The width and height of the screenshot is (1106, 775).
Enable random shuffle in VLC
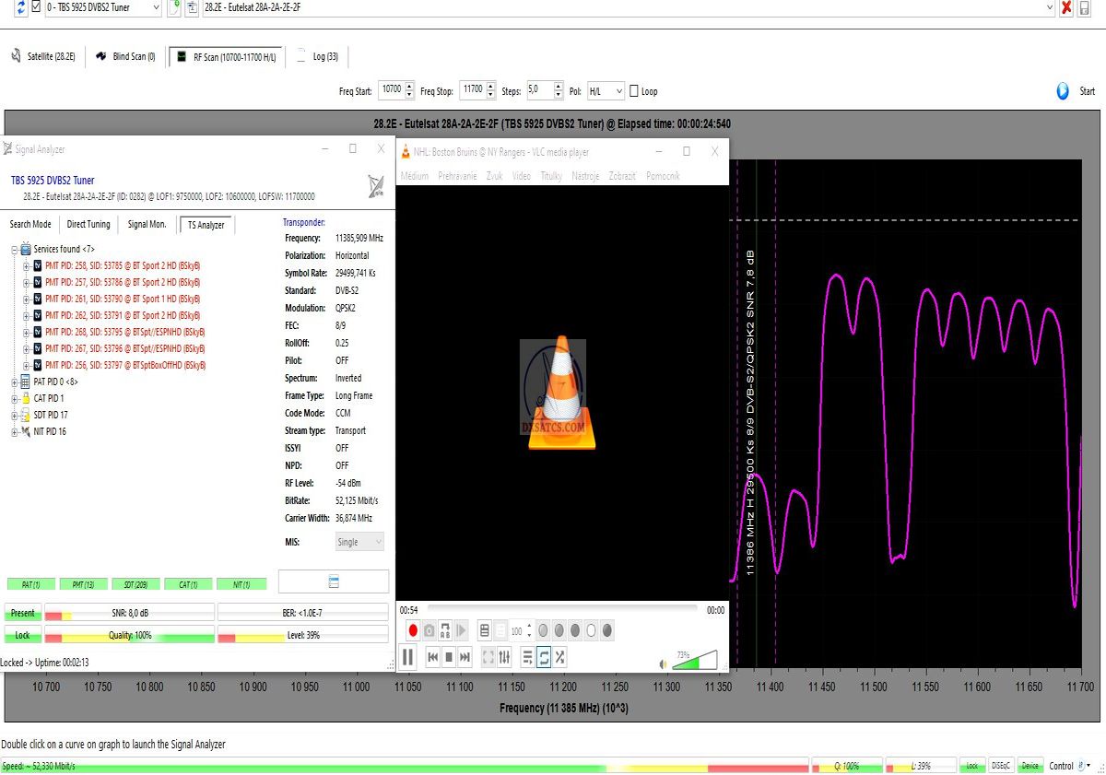(x=560, y=657)
